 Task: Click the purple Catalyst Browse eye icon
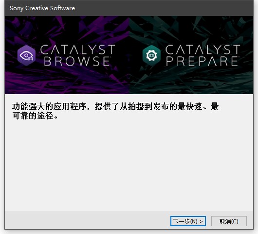tap(26, 55)
